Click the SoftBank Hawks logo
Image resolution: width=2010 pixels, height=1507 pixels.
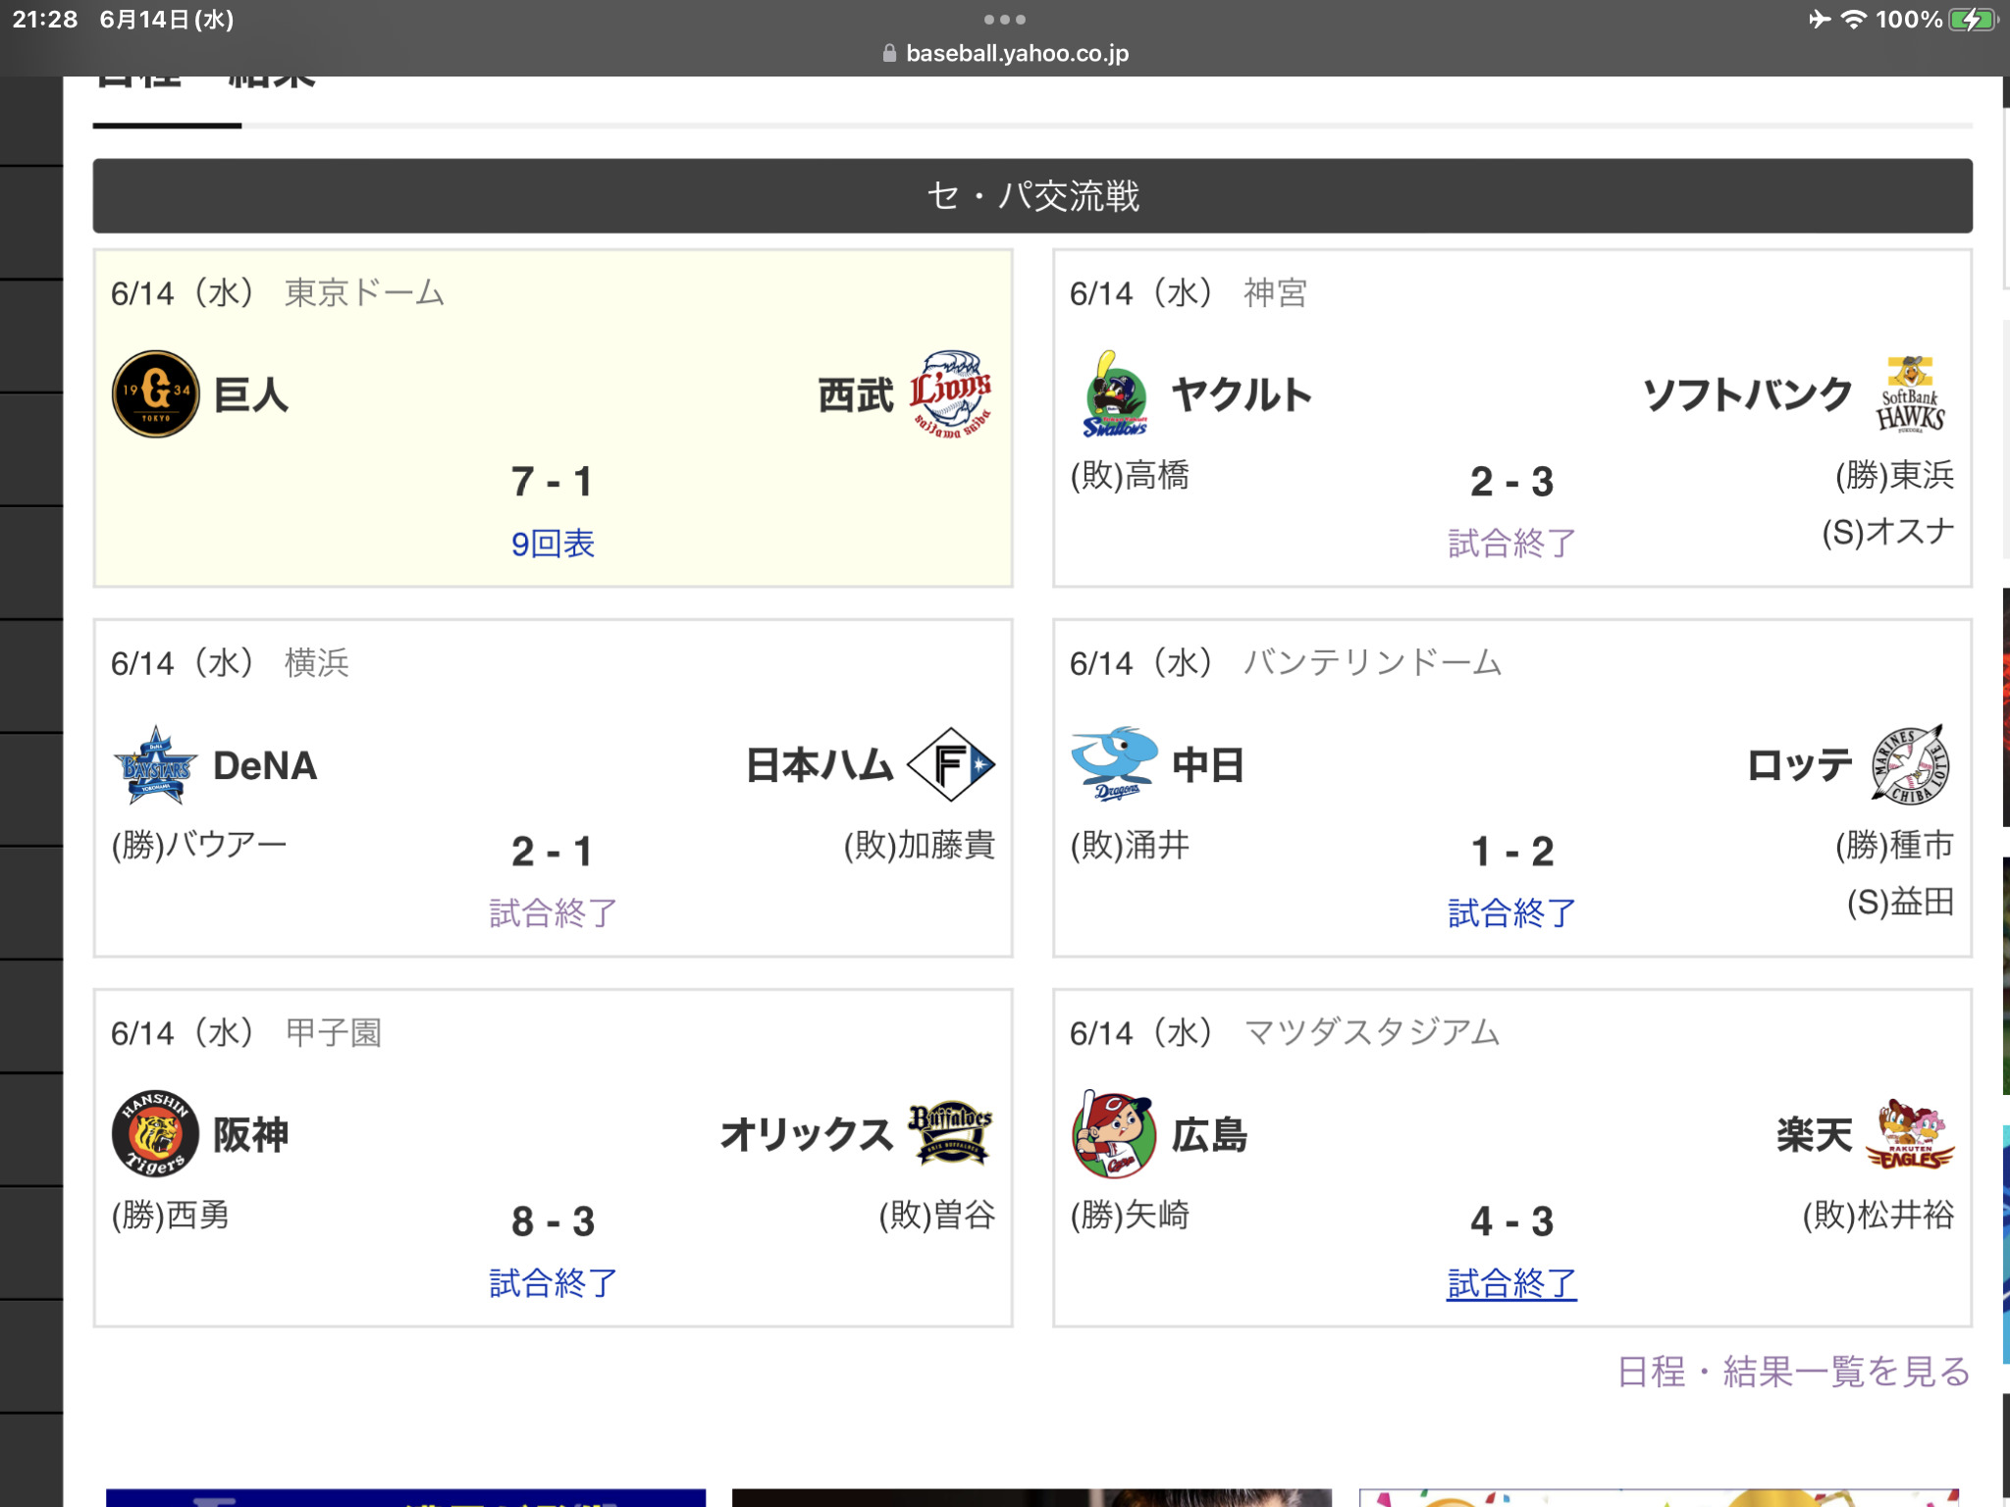click(x=1910, y=394)
